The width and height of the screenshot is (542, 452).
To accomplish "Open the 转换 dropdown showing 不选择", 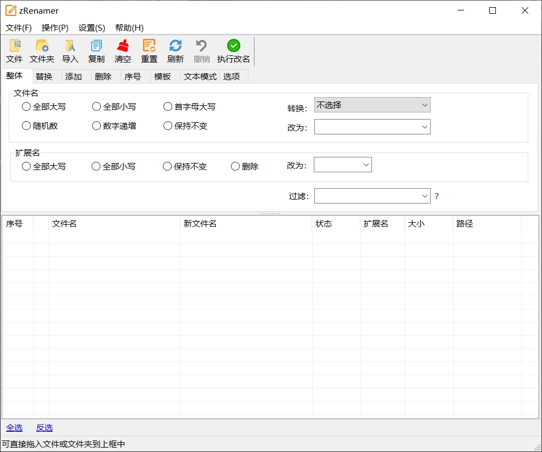I will coord(372,105).
